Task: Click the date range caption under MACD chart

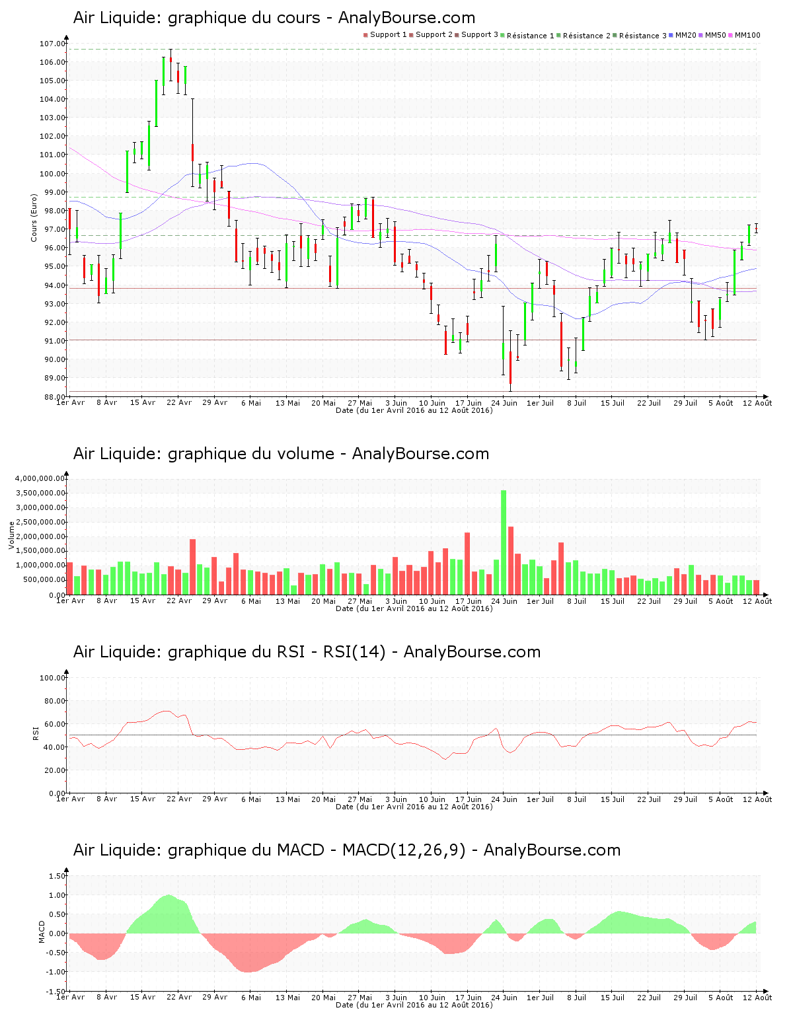Action: [414, 1005]
